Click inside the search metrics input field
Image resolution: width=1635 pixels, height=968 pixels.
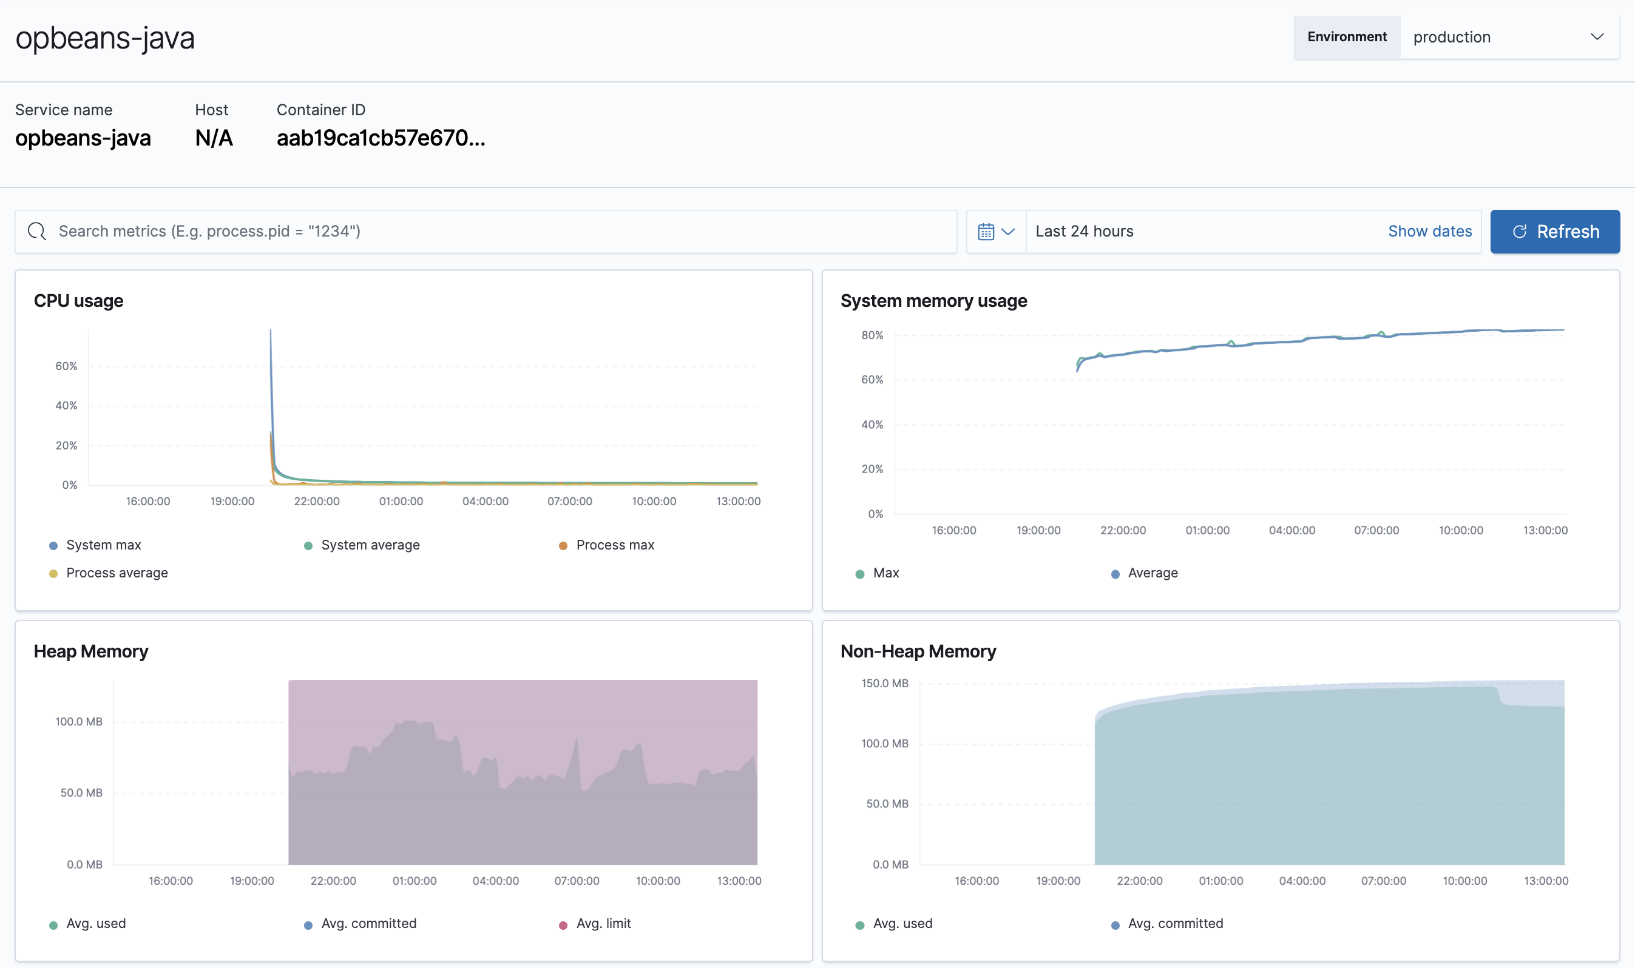(391, 231)
